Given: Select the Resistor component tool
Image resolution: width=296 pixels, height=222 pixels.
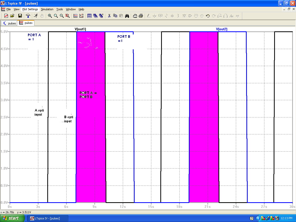Looking at the screenshot, I should (x=166, y=16).
